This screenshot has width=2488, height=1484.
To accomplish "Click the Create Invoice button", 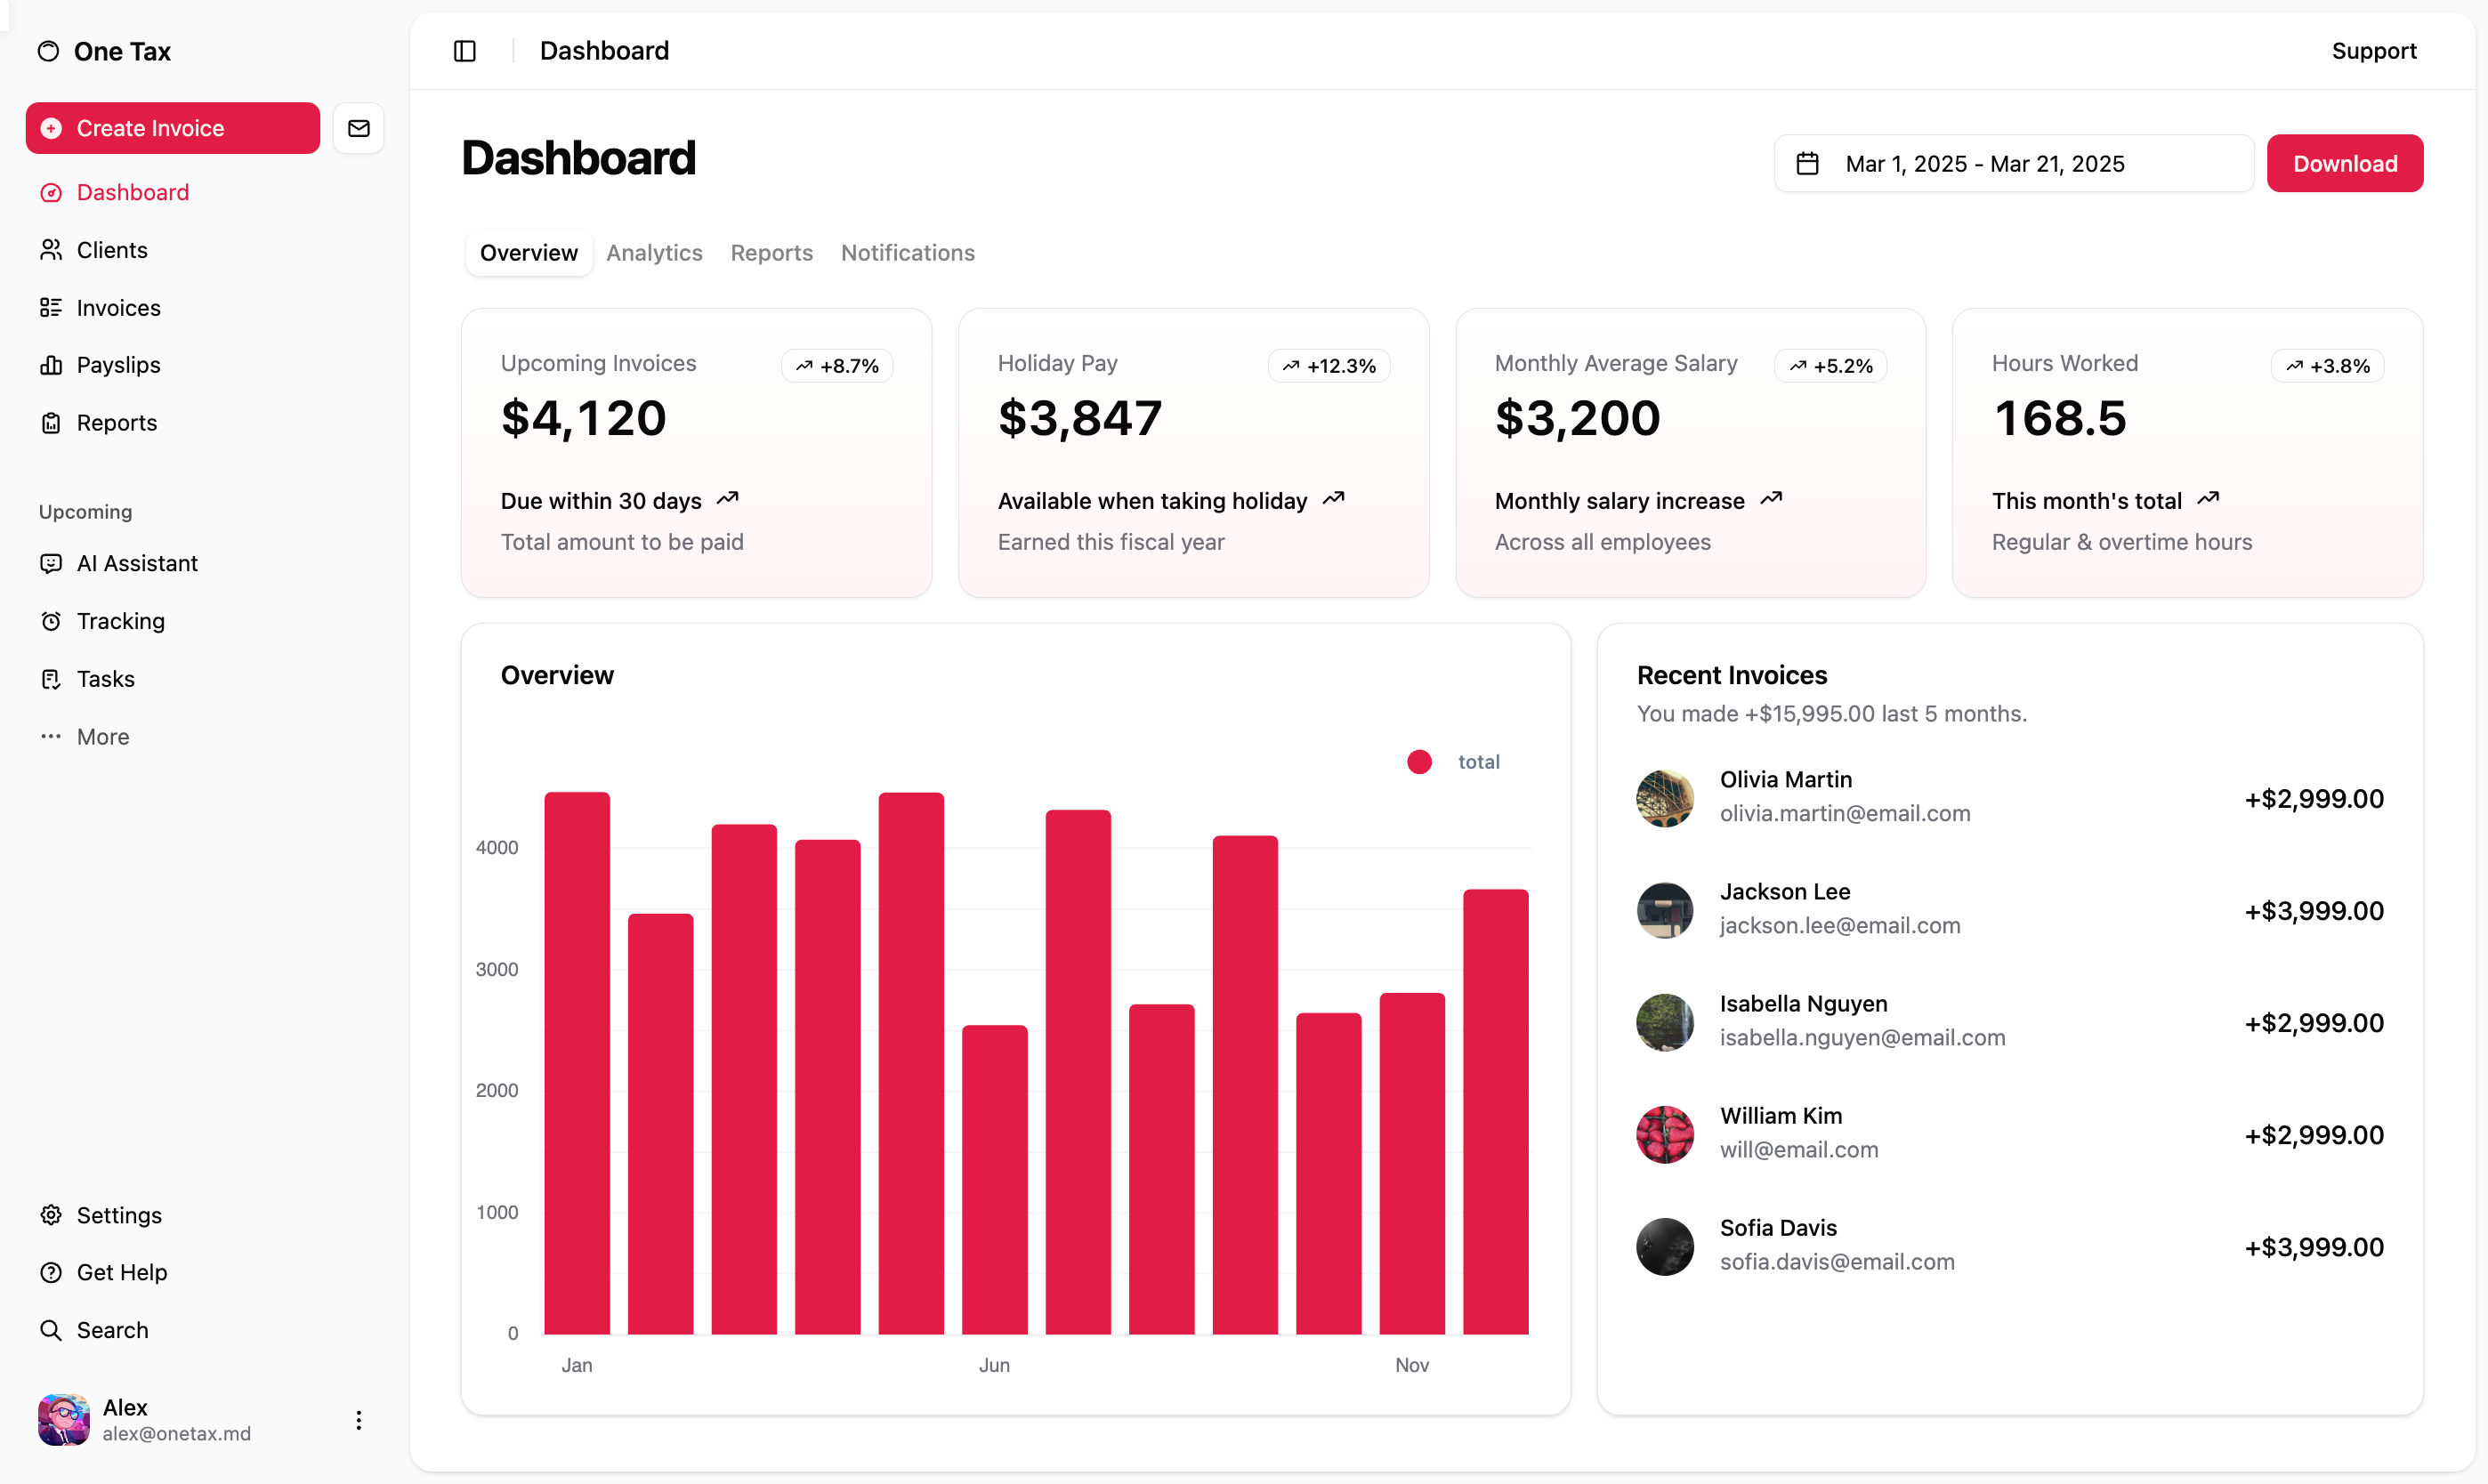I will 173,128.
